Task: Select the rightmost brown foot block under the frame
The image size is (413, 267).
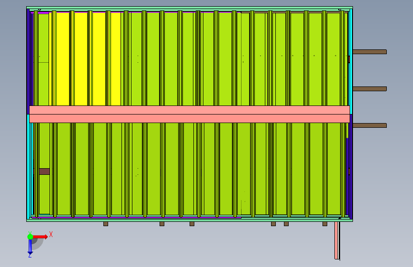Action: 325,224
